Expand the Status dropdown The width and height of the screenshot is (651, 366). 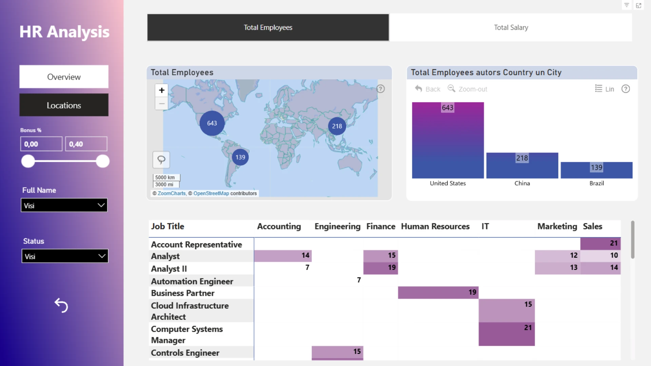click(x=65, y=256)
